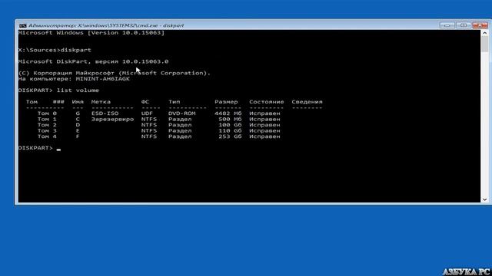Image resolution: width=492 pixels, height=276 pixels.
Task: Click the vertical scrollbar thumb
Action: click(484, 44)
